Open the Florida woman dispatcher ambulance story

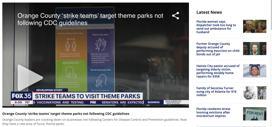click(x=216, y=27)
